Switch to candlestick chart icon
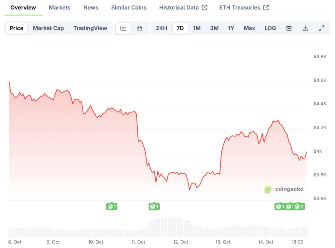 (140, 28)
